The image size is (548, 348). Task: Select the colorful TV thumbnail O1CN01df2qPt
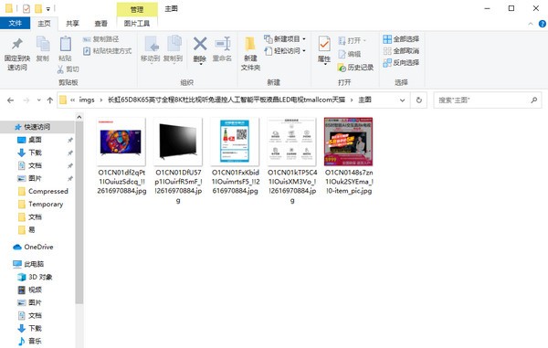coord(121,142)
